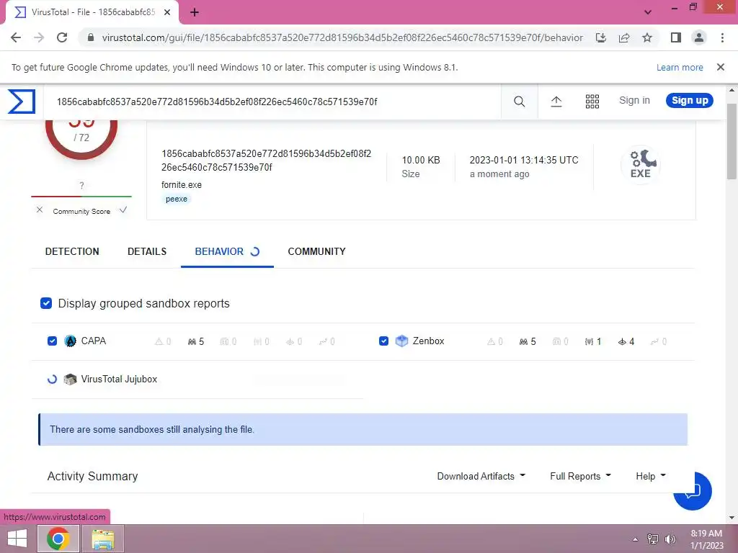Close the VirusTotal browser tab

[x=167, y=13]
